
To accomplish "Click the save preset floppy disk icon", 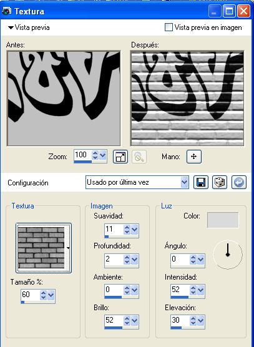I will coord(201,183).
